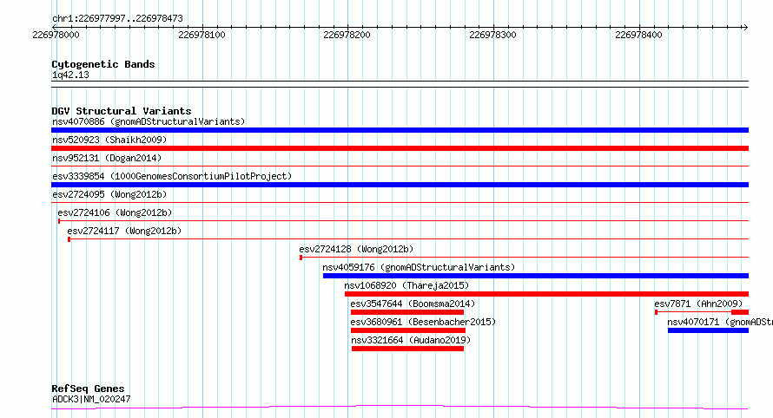Open nsv3321664 (Audano2019) variant
773x418 pixels.
411,340
